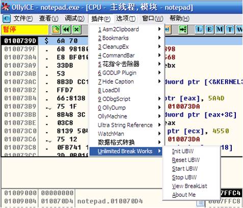Viewport: 243px width, 208px height.
Task: Open the 窗口(W) menu
Action: [x=152, y=18]
